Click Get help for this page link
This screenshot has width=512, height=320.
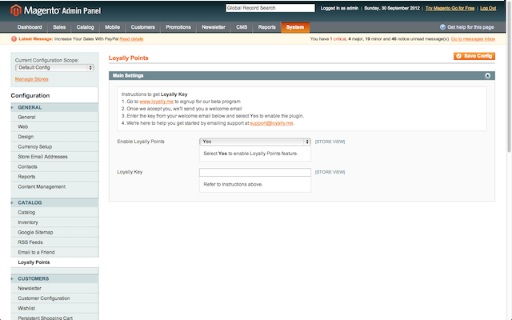[x=470, y=27]
